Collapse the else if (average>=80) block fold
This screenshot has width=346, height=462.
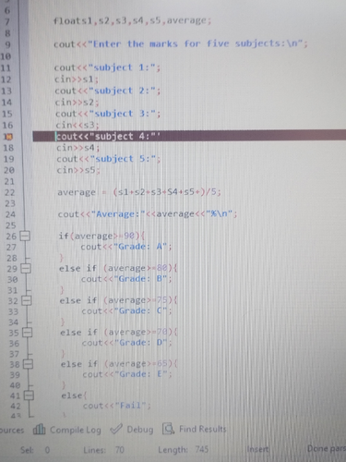point(26,269)
